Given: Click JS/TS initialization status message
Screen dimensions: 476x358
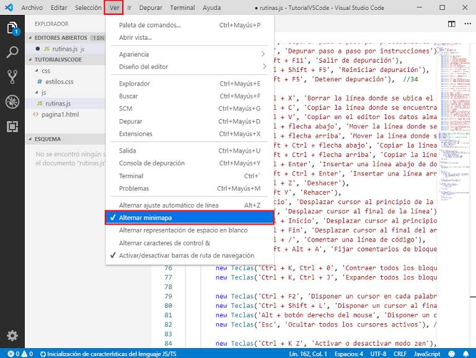Looking at the screenshot, I should [108, 354].
